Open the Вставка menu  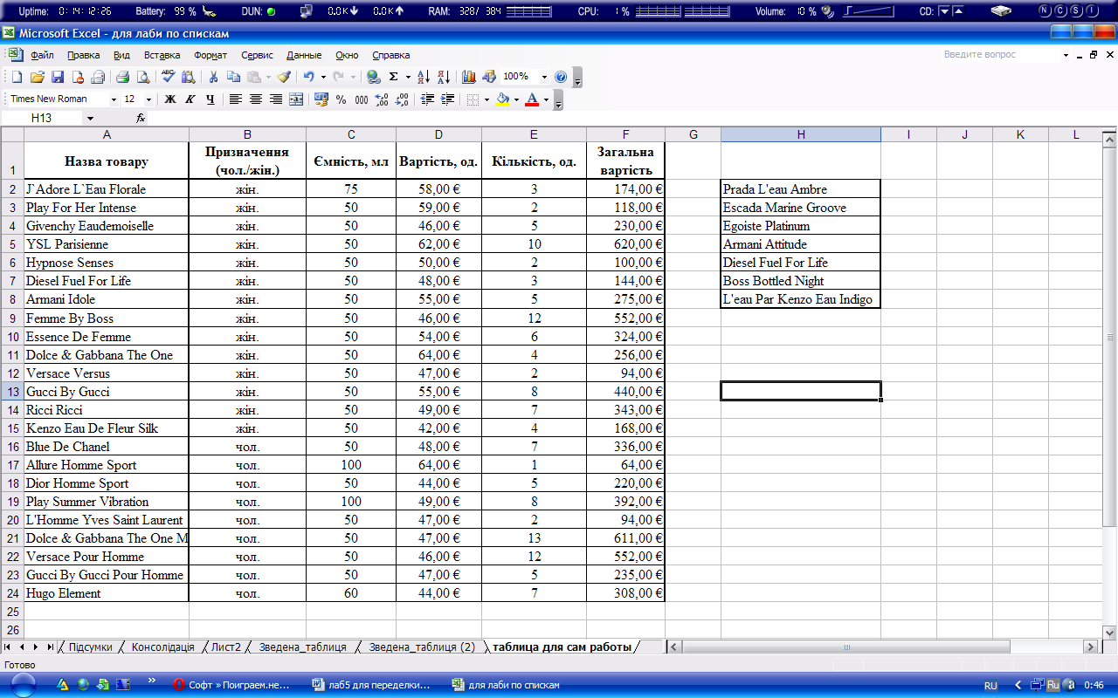162,54
